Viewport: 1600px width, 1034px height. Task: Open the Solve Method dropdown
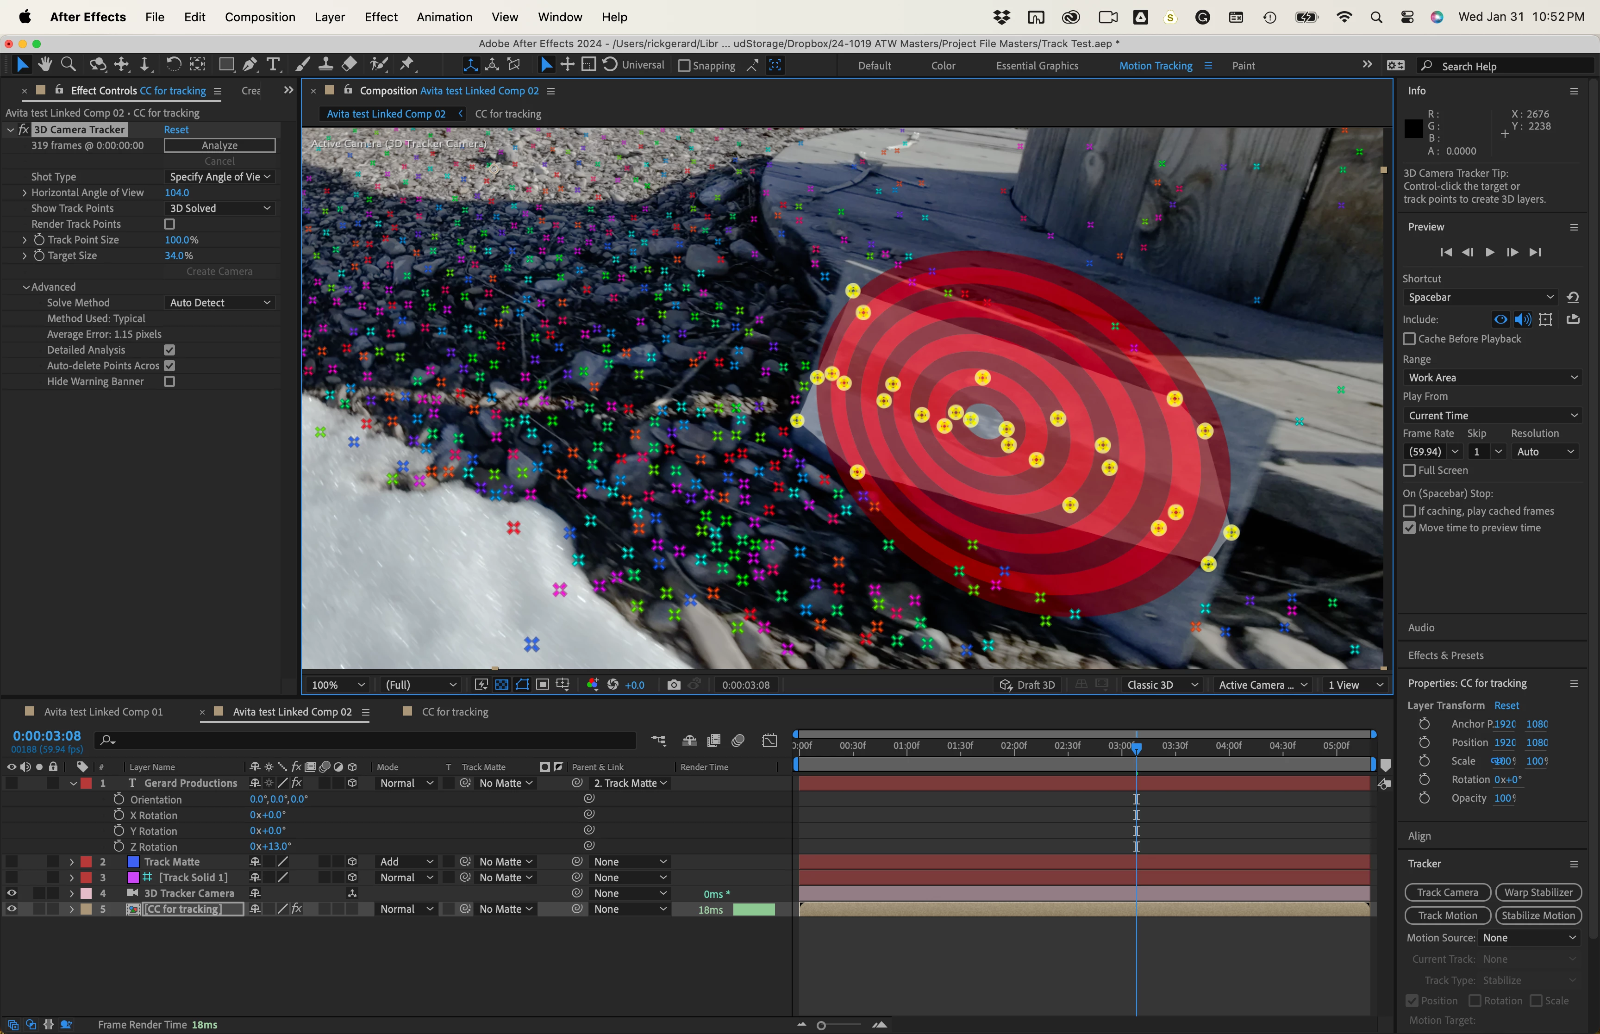[x=219, y=303]
